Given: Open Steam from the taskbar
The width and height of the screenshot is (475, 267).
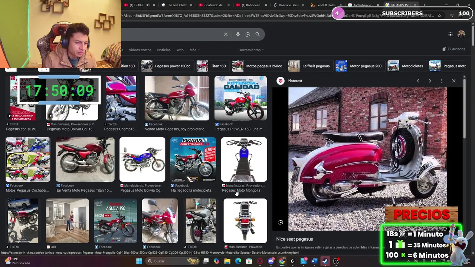Looking at the screenshot, I should coord(325,261).
